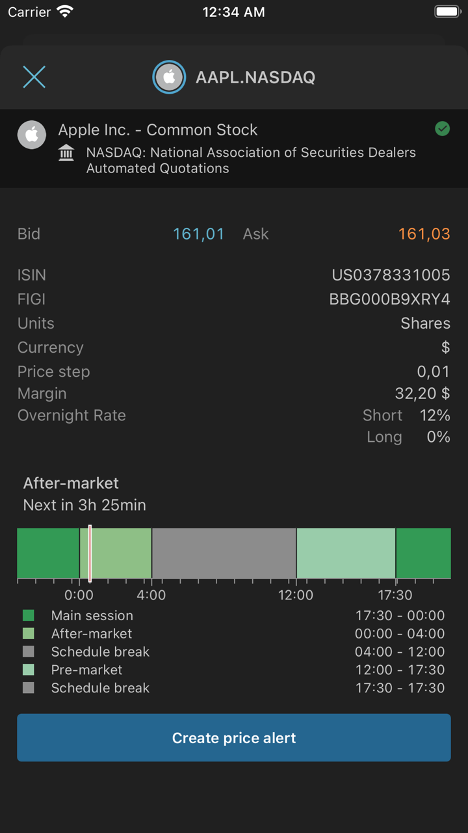Tap the battery status icon

tap(447, 11)
